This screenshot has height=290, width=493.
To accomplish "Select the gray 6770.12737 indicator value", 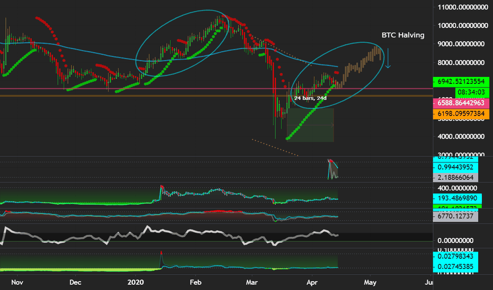I will coord(455,216).
